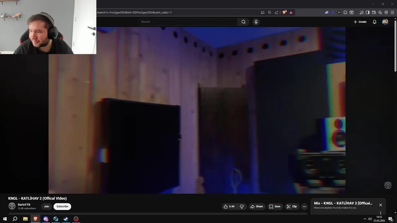Click the page vertical scrollbar thumb
397x223 pixels.
pyautogui.click(x=395, y=46)
